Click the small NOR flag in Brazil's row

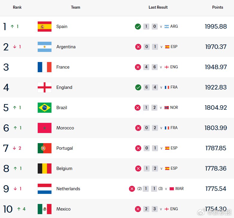click(x=167, y=108)
